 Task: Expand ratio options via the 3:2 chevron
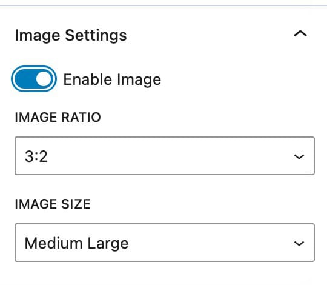tap(299, 156)
